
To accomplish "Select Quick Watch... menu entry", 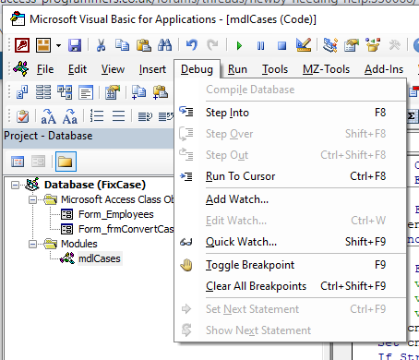I will click(x=290, y=242).
